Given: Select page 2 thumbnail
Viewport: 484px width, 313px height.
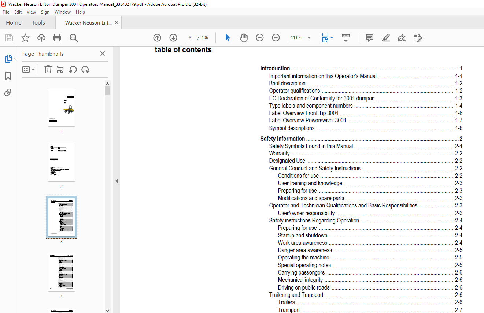Looking at the screenshot, I should [x=62, y=162].
